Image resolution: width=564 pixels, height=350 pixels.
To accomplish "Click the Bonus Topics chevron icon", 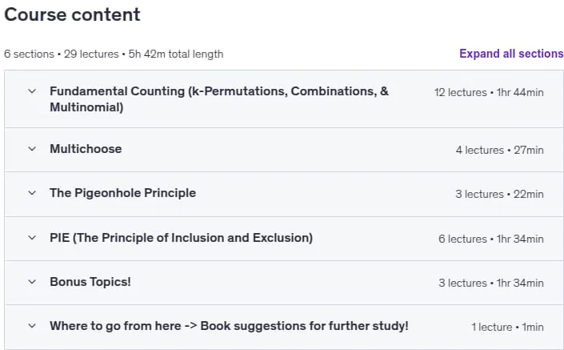I will click(32, 282).
